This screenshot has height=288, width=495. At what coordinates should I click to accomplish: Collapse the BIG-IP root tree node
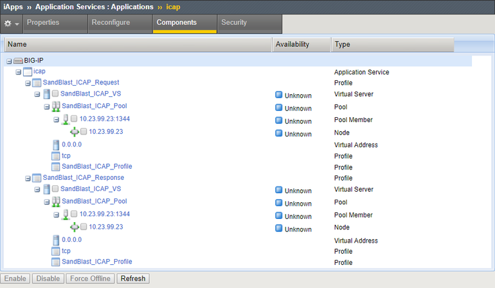point(9,61)
